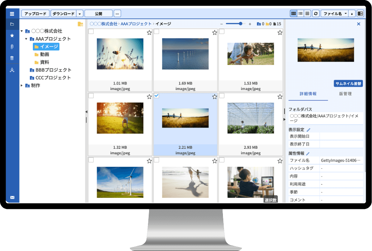
Task: Decrease thumbnail size with minus
Action: [221, 24]
